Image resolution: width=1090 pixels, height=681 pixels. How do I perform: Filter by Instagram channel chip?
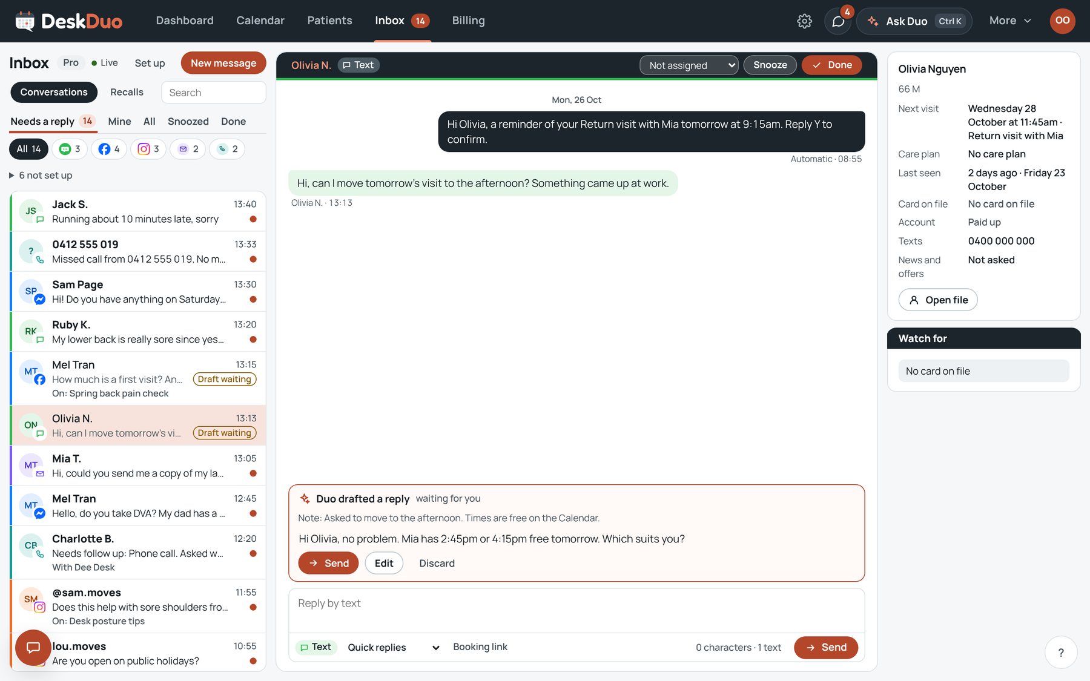[x=148, y=149]
